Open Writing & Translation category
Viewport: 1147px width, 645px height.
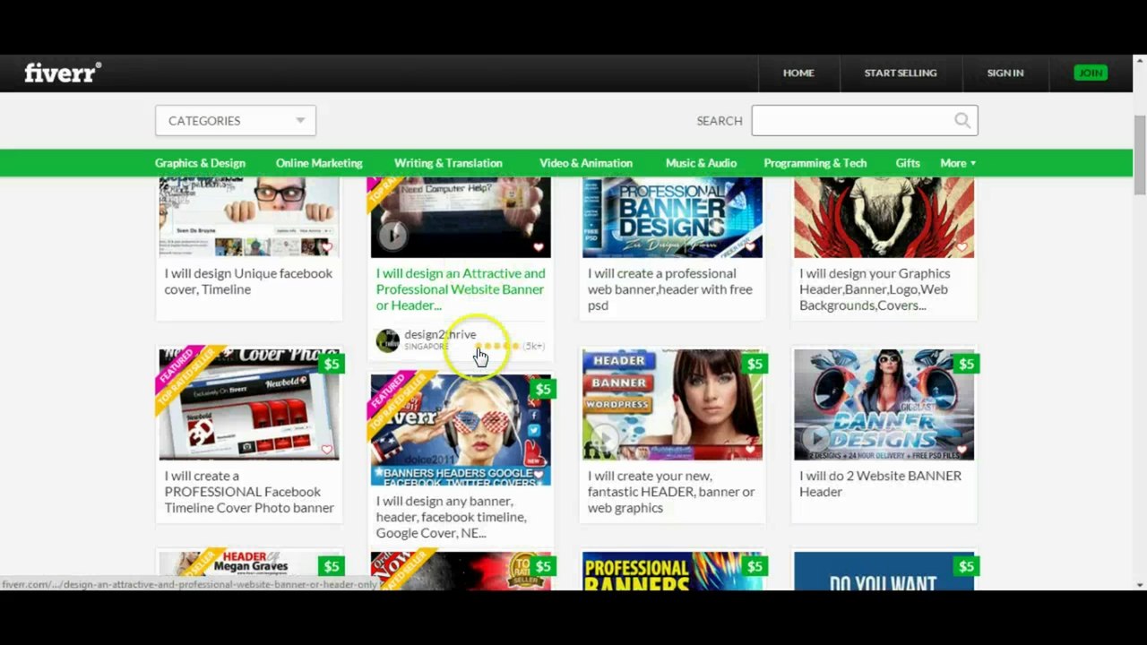tap(448, 163)
